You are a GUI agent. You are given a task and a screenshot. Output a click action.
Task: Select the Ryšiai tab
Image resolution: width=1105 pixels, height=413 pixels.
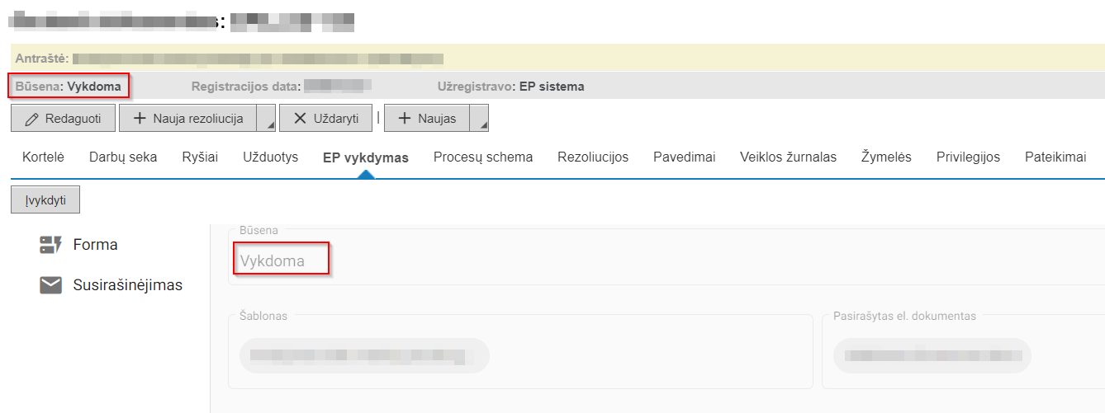coord(200,157)
